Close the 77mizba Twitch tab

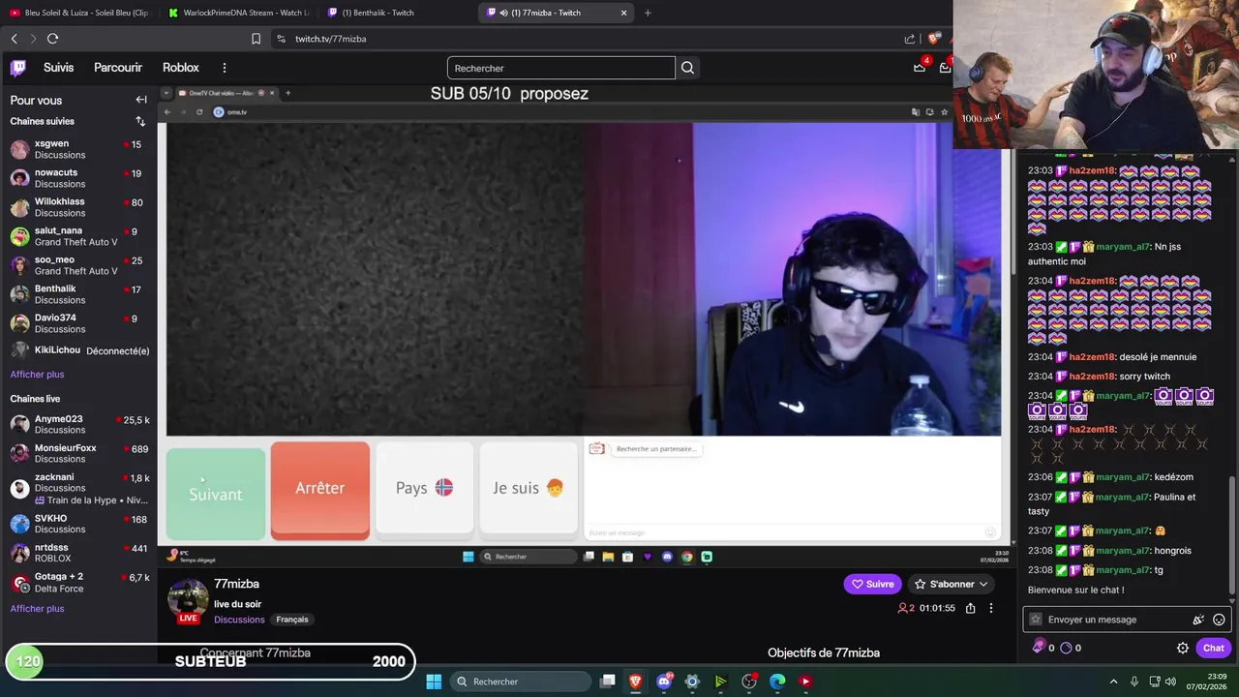point(623,13)
